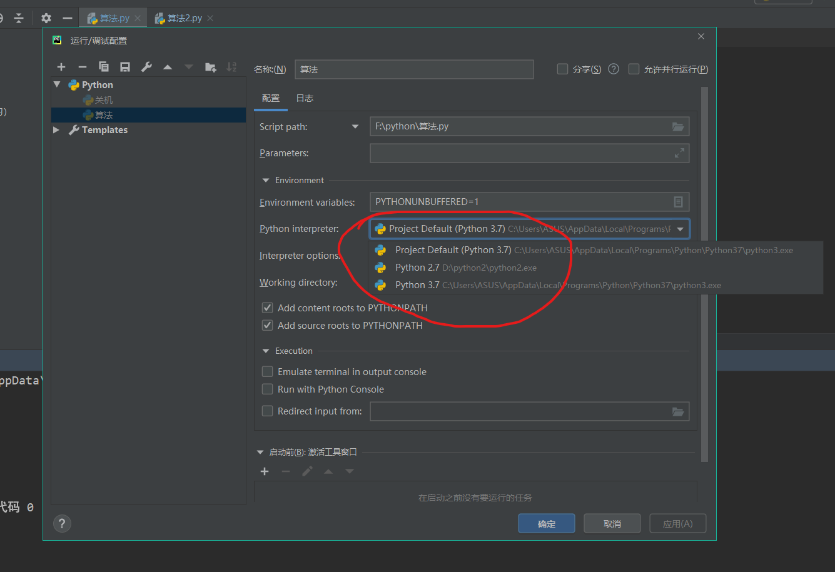Click the 确定 button
The width and height of the screenshot is (835, 572).
coord(546,524)
